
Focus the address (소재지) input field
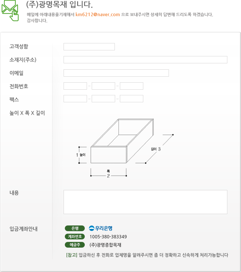click(145, 60)
